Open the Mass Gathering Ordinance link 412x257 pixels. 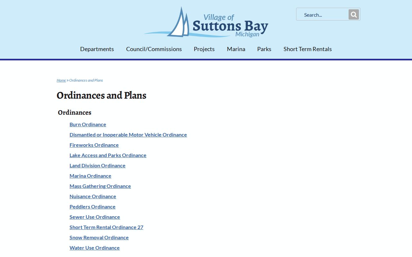click(100, 186)
